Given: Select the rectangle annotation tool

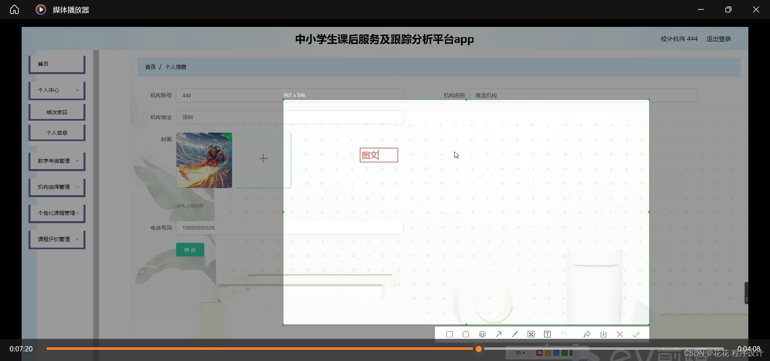Looking at the screenshot, I should click(x=449, y=334).
